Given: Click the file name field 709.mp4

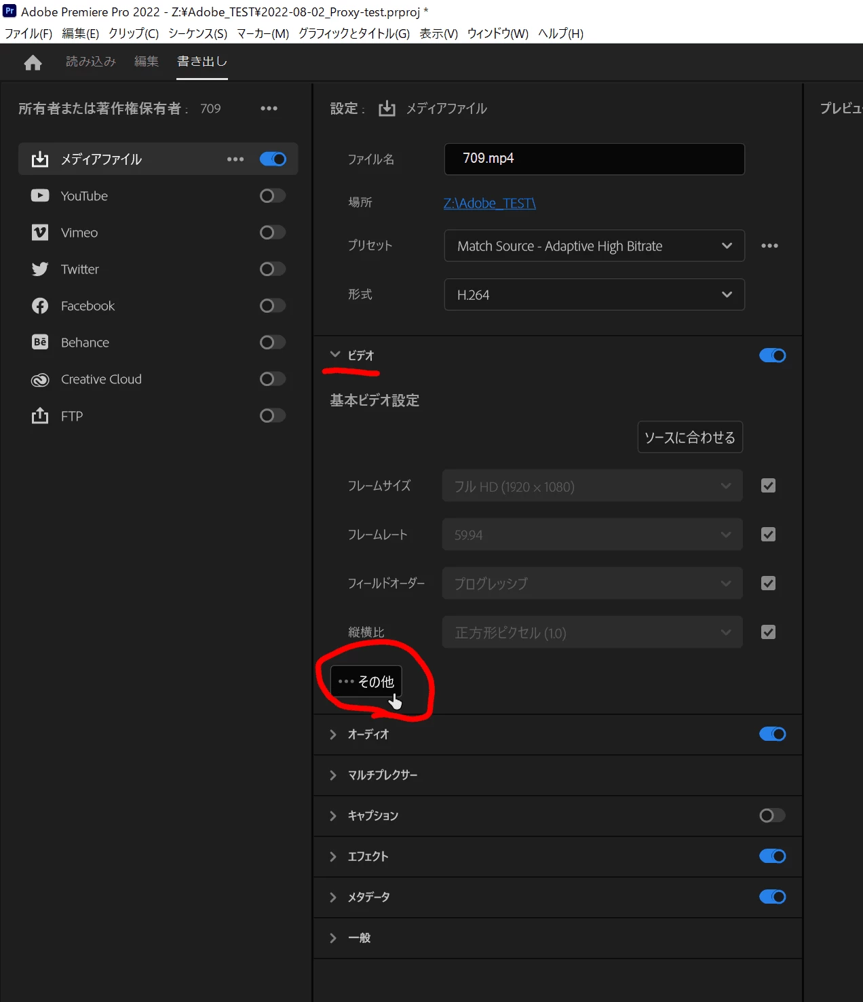Looking at the screenshot, I should coord(594,159).
